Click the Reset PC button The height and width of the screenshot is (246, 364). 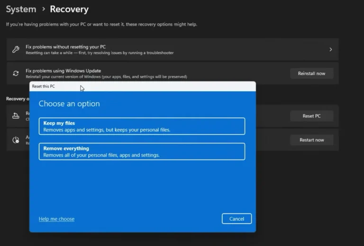pos(311,116)
